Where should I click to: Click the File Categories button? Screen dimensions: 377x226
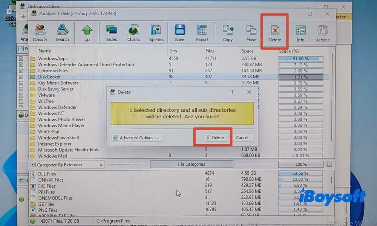pyautogui.click(x=192, y=164)
